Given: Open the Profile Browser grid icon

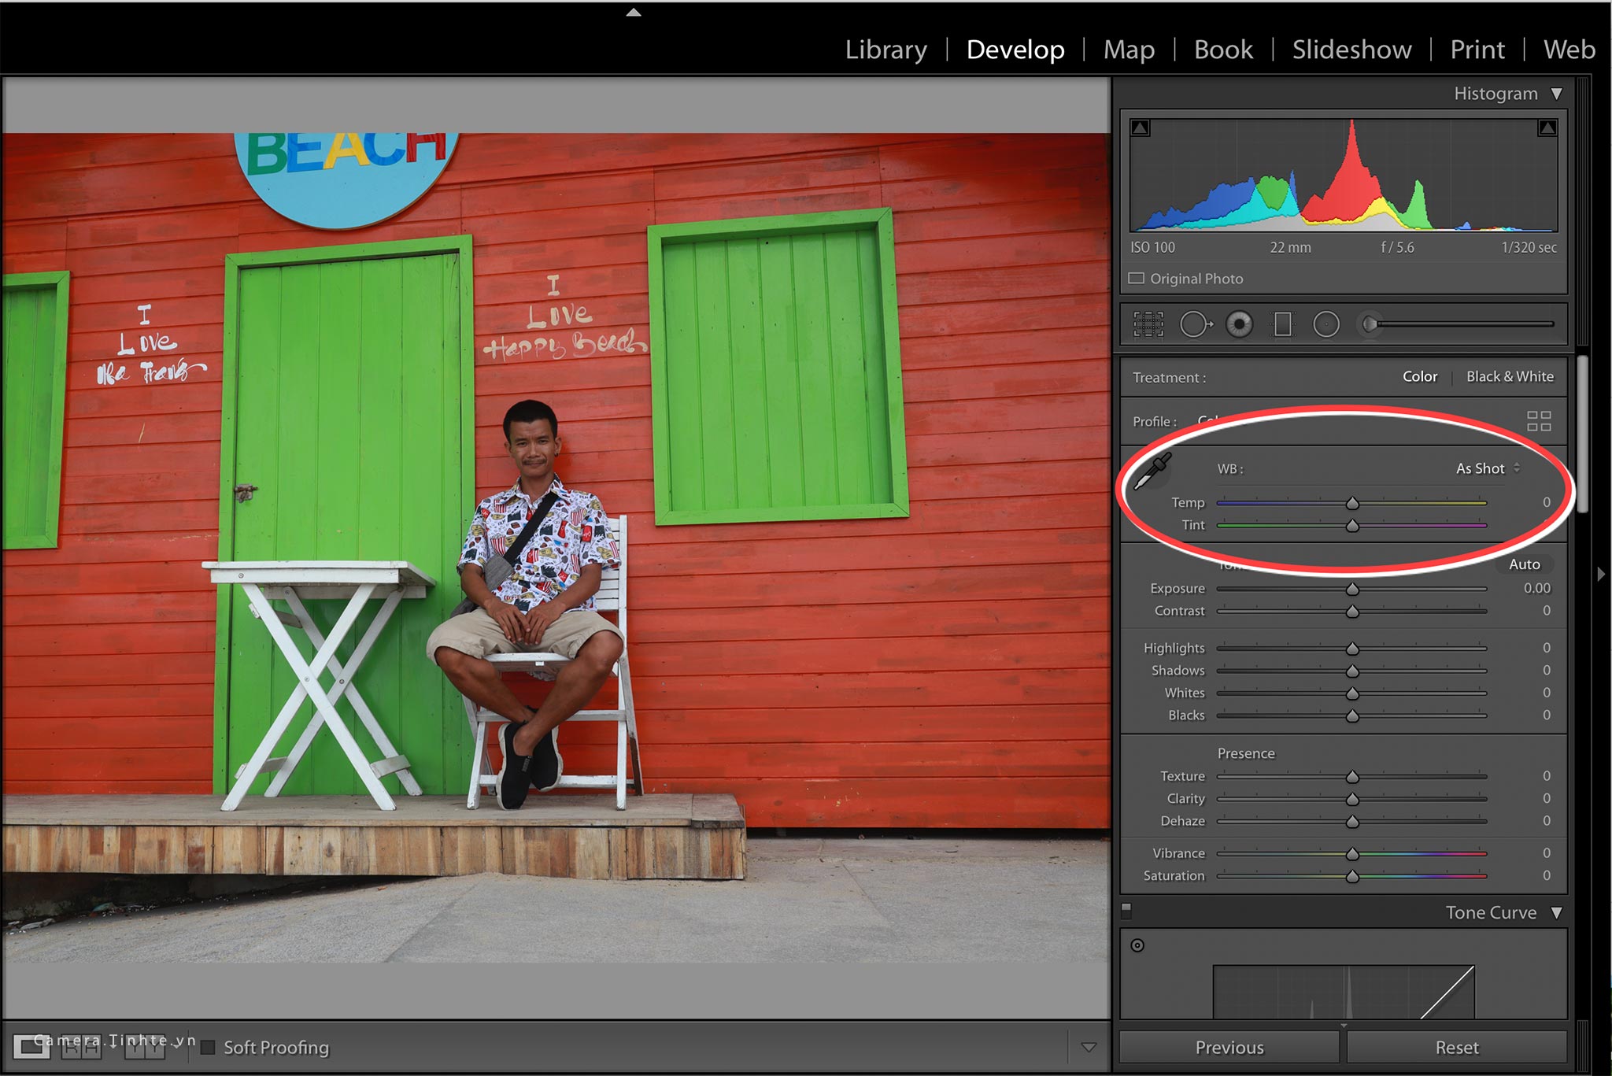Looking at the screenshot, I should tap(1539, 421).
